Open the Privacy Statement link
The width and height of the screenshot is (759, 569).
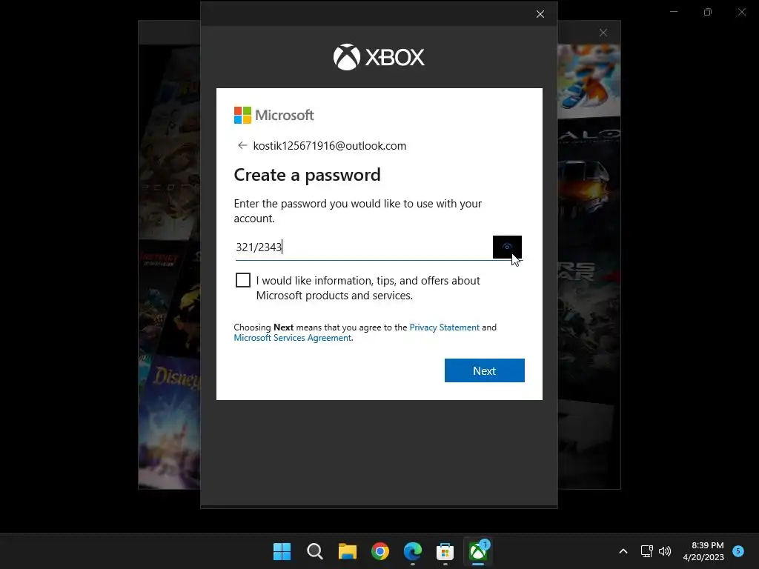tap(445, 327)
